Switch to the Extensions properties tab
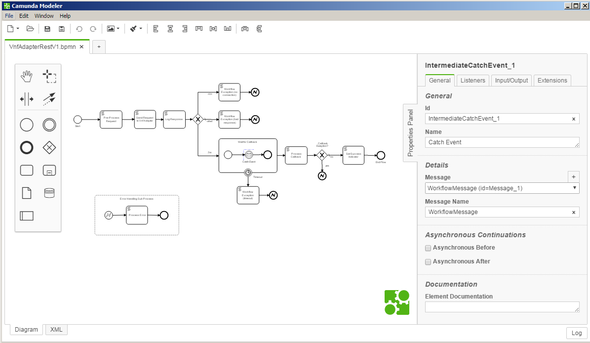The height and width of the screenshot is (343, 590). coord(552,81)
